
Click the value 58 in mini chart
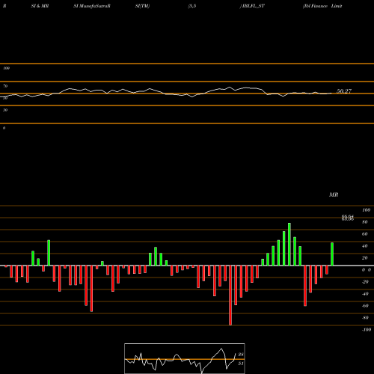(x=241, y=355)
